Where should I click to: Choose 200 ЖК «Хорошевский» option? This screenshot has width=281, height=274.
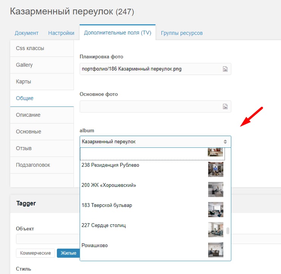[x=152, y=189]
